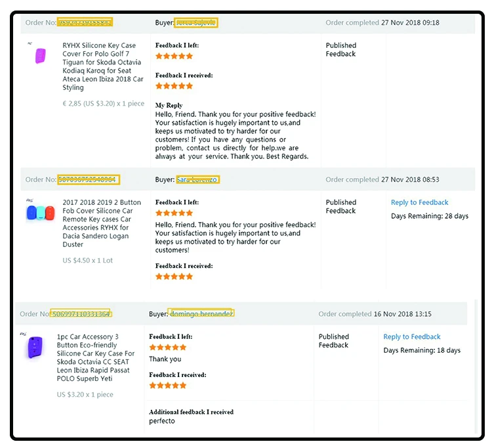492x448 pixels.
Task: Open order number of the 27 Nov 09:18 order
Action: (85, 22)
